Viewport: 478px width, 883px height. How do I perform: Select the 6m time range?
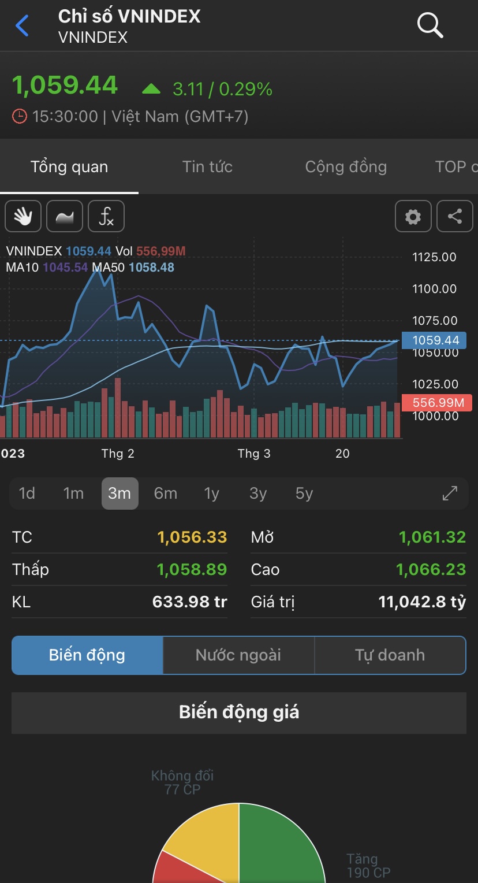[x=166, y=494]
